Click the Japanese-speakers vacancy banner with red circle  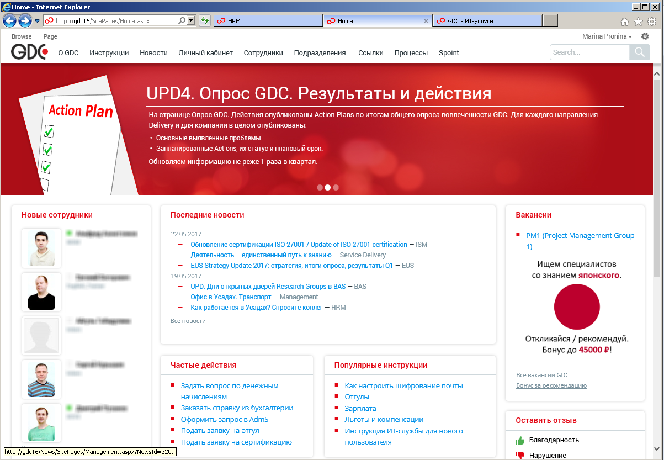576,306
